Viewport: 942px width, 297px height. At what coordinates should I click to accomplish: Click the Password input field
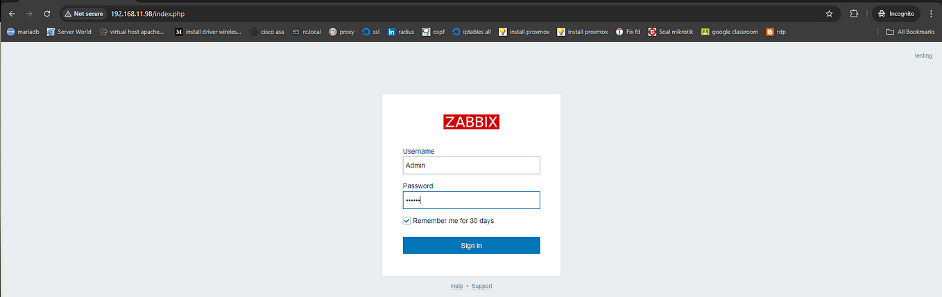[471, 200]
